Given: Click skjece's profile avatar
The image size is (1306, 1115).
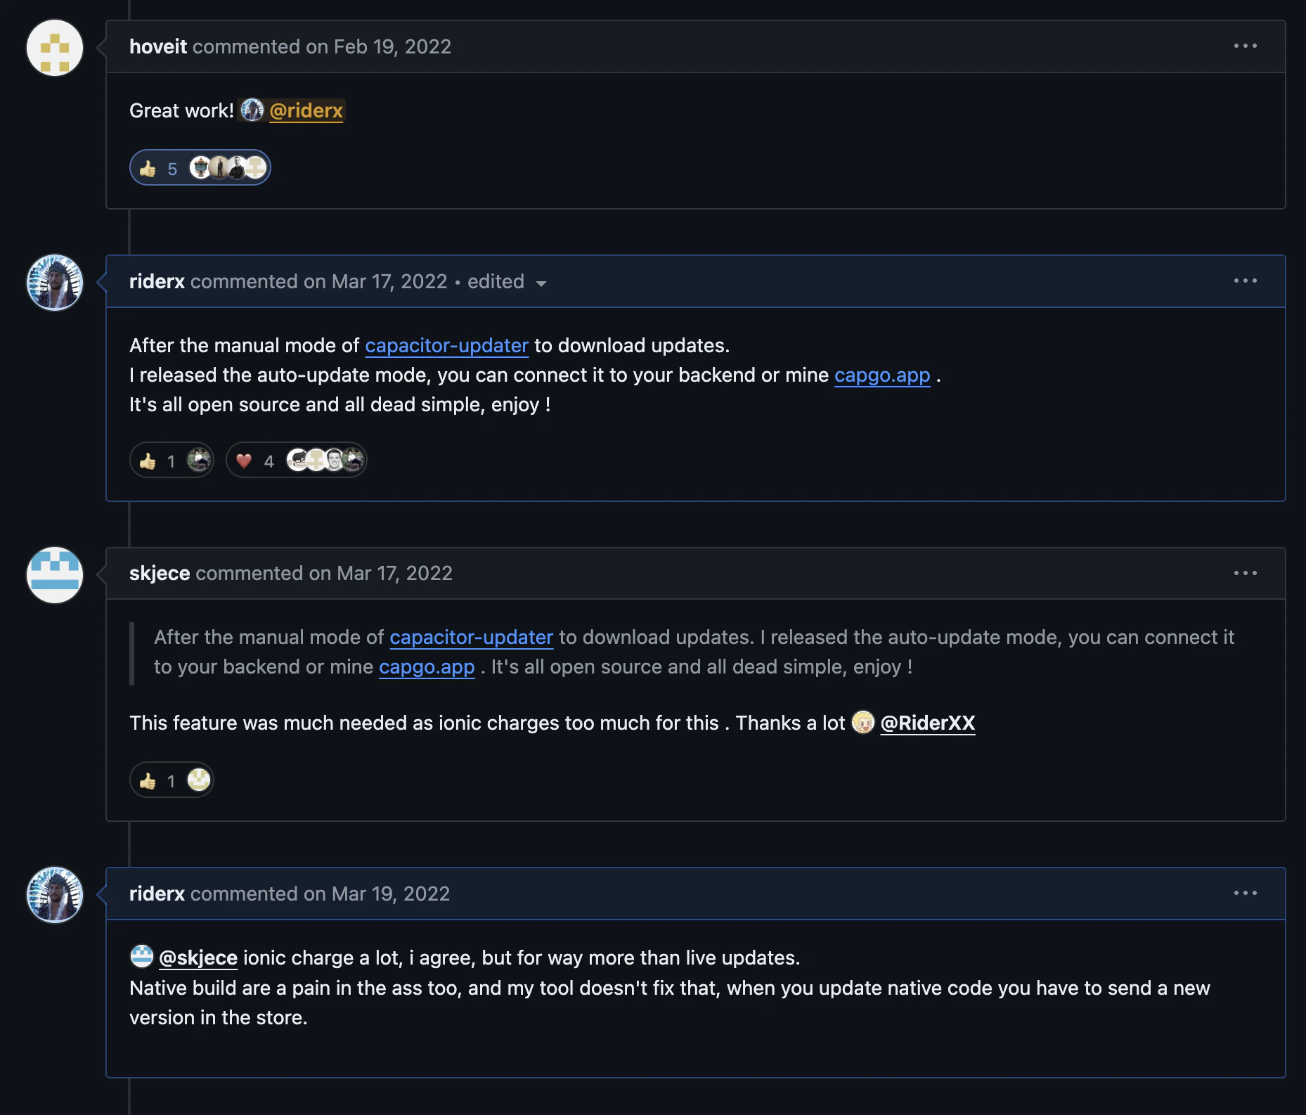Looking at the screenshot, I should (x=55, y=575).
